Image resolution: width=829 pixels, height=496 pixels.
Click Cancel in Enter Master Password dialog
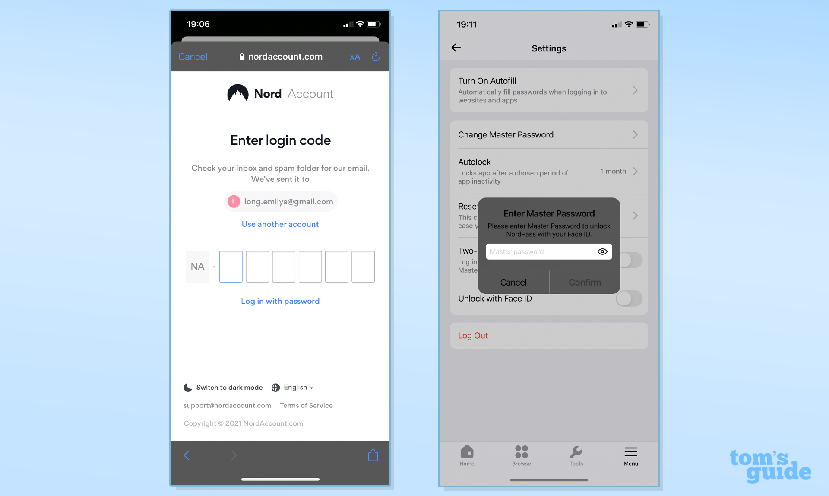click(x=513, y=281)
